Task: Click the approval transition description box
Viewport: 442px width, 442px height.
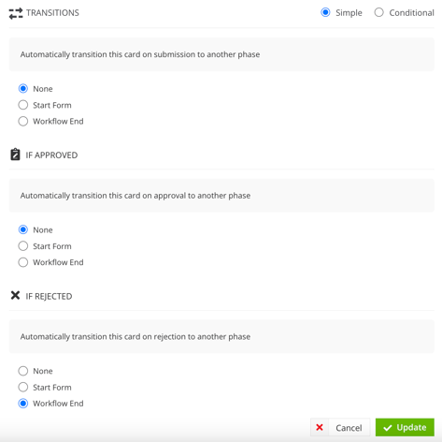Action: pyautogui.click(x=221, y=196)
